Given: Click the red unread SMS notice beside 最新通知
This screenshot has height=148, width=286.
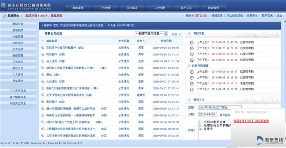Looking at the screenshot, I should 44,16.
